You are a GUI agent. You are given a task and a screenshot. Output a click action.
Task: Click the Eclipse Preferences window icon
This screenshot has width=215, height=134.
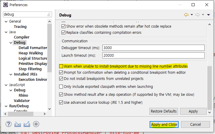pyautogui.click(x=6, y=5)
